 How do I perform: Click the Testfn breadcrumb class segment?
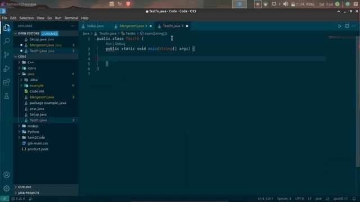130,34
